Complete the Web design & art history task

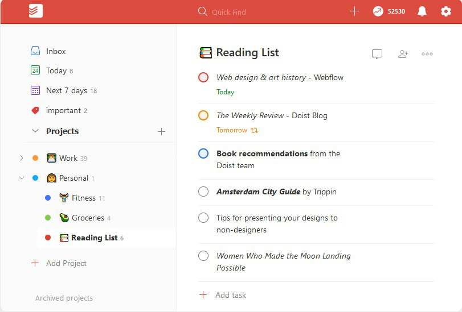click(x=203, y=77)
